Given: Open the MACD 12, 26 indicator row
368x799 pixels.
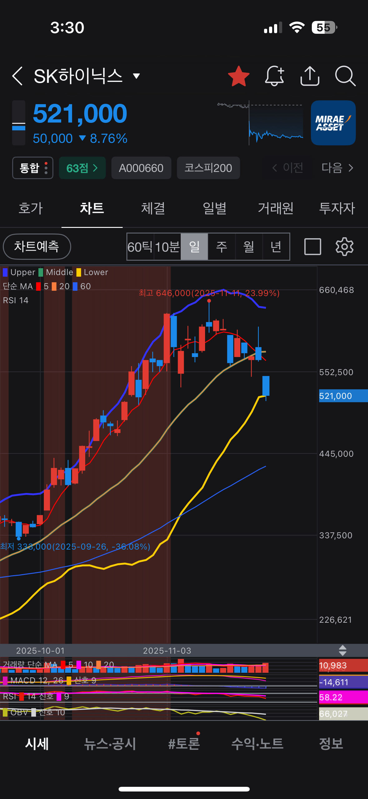Looking at the screenshot, I should pyautogui.click(x=49, y=680).
